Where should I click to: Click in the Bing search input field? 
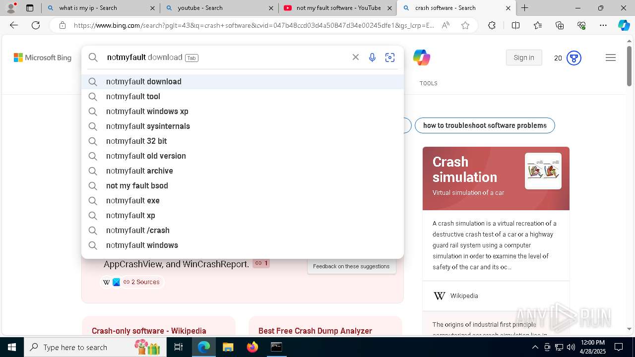click(226, 58)
